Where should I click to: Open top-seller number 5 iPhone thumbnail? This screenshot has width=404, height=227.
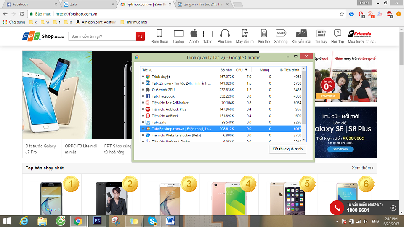[x=287, y=198]
